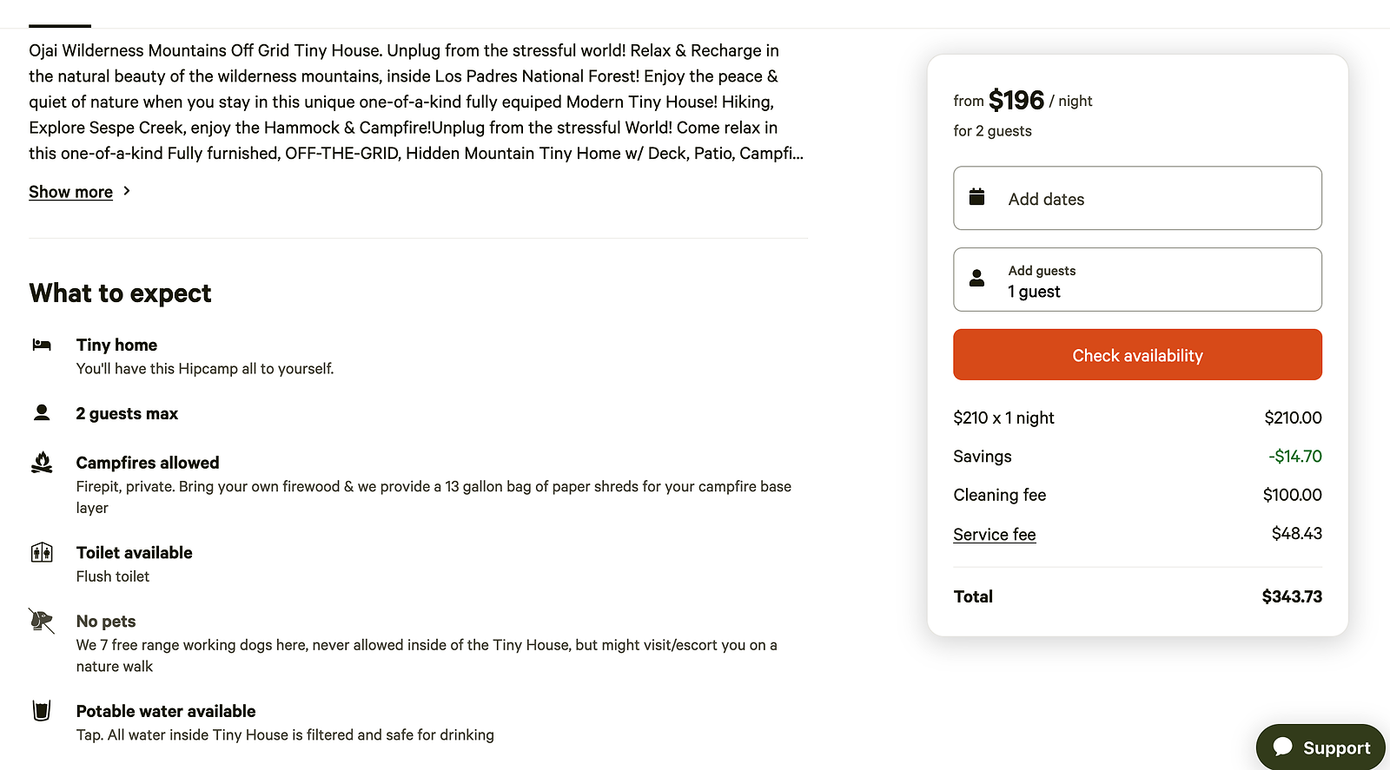The image size is (1390, 770).
Task: Click the calendar icon in Add dates field
Action: click(977, 197)
